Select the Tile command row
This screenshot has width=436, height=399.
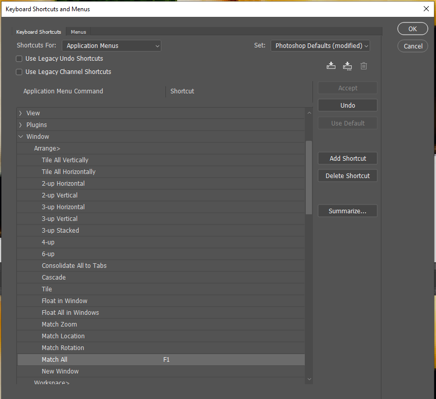161,289
